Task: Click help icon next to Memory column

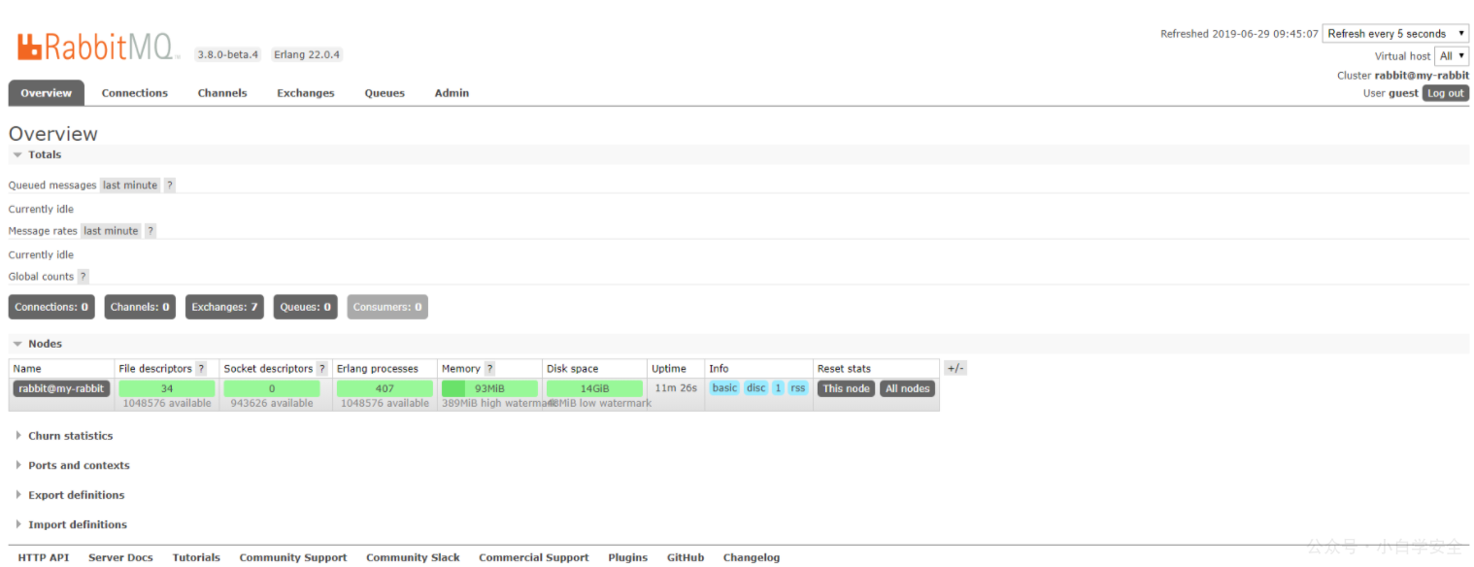Action: [x=489, y=369]
